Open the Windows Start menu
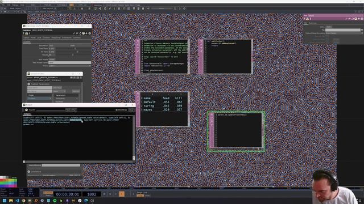The width and height of the screenshot is (364, 204). [x=4, y=201]
